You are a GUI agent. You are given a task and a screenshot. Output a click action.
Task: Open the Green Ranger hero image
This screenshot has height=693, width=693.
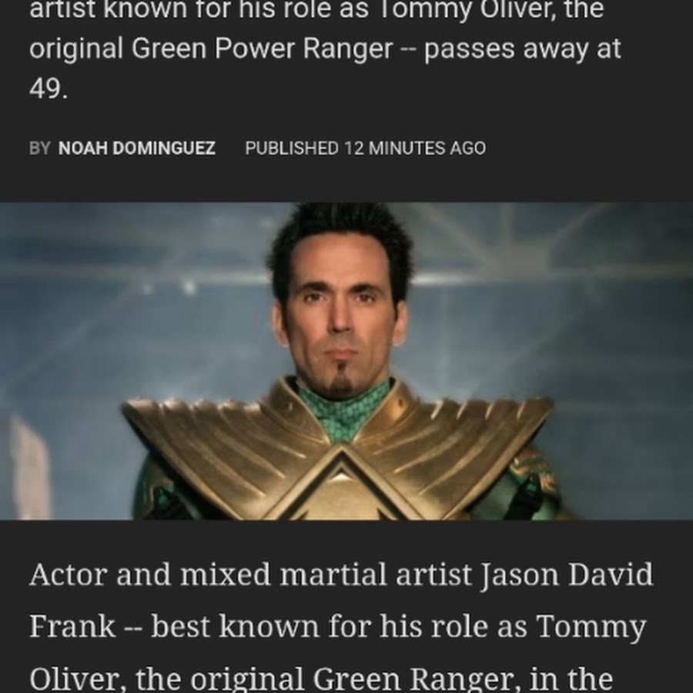coord(346,360)
